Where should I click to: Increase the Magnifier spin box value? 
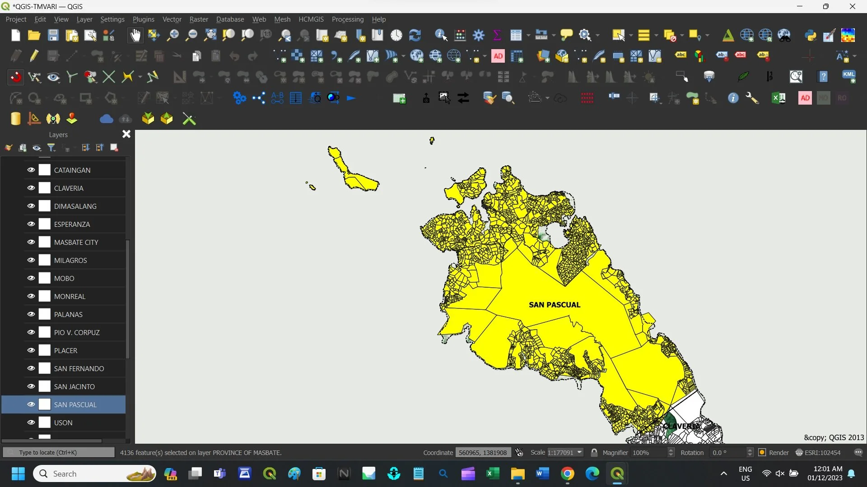pyautogui.click(x=671, y=450)
